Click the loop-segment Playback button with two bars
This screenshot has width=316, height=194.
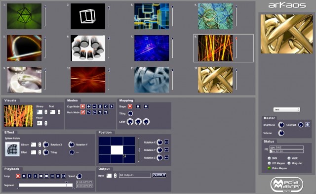[x=52, y=176]
